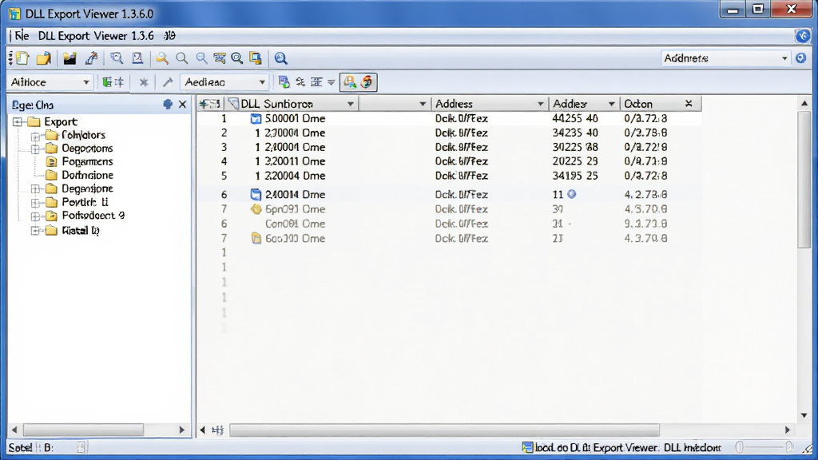The height and width of the screenshot is (460, 818).
Task: Click the dark folder picture toolbar icon
Action: 69,57
